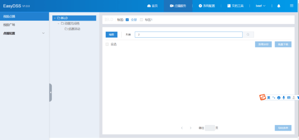This screenshot has height=140, width=299.
Task: Go to 首页 in the top navigation
Action: (x=152, y=6)
